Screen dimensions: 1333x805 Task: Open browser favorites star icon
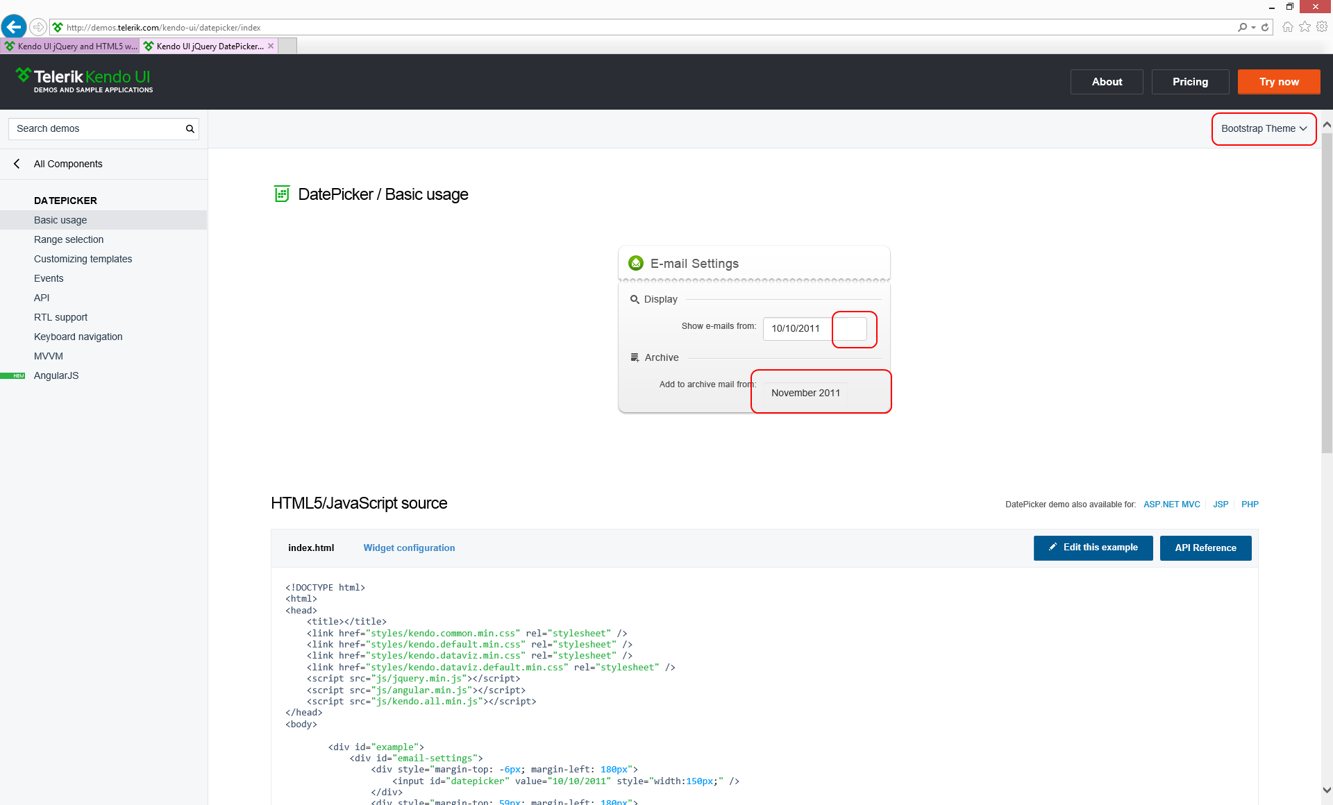coord(1305,27)
